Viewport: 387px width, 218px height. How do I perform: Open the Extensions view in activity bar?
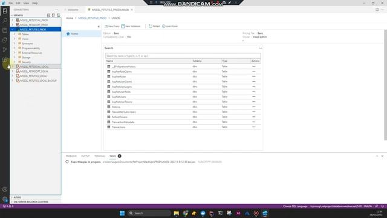point(5,59)
